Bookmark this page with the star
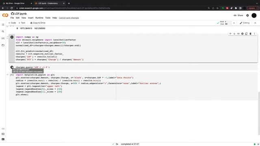The image size is (260, 146). (217, 8)
